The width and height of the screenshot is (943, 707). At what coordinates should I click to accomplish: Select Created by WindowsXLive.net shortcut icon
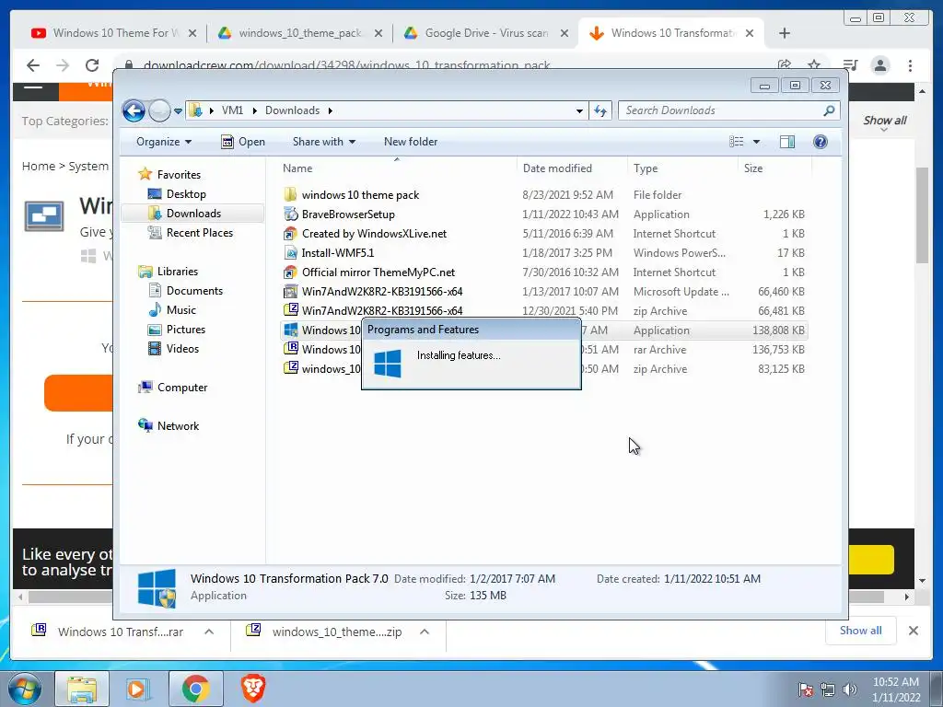[x=290, y=233]
